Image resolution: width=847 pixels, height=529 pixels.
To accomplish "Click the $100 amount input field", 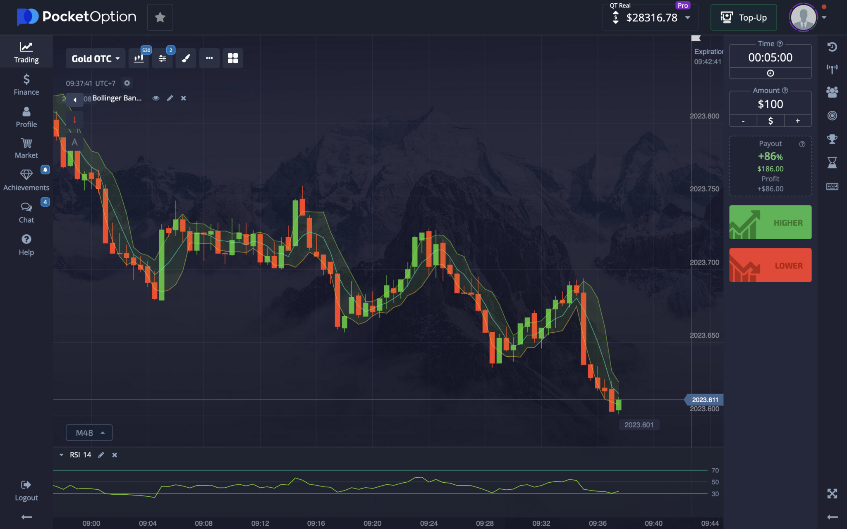I will tap(770, 104).
